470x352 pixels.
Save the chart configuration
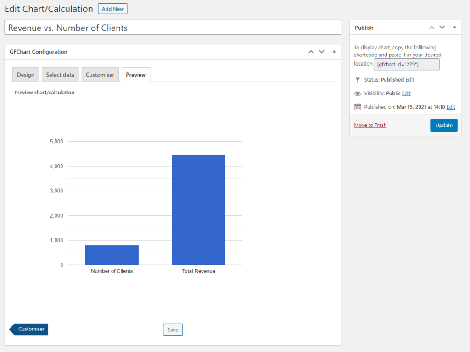click(x=173, y=329)
